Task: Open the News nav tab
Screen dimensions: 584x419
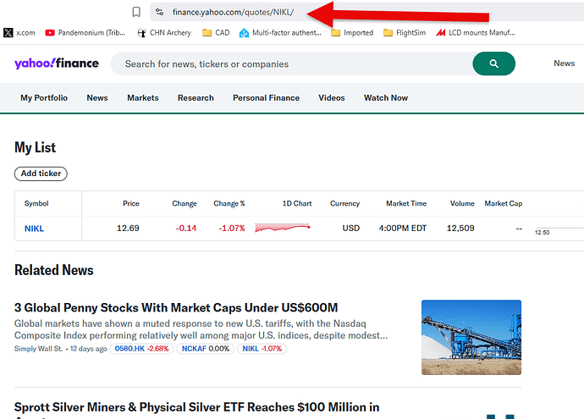Action: coord(97,98)
